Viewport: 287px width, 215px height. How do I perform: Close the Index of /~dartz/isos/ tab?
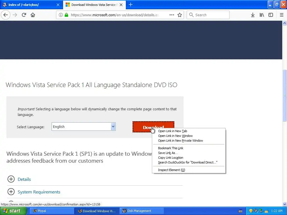click(x=58, y=5)
